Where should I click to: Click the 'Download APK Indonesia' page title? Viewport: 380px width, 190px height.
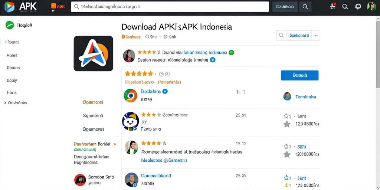(176, 27)
